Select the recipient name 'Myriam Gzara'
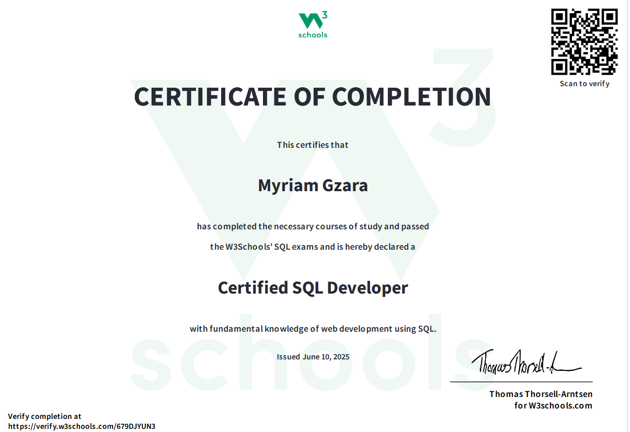The height and width of the screenshot is (432, 630). pyautogui.click(x=313, y=185)
